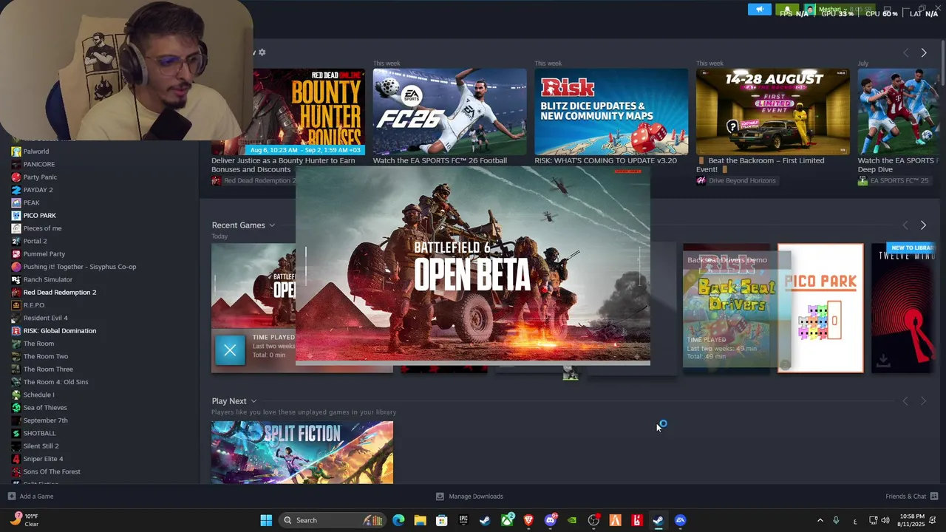Screen dimensions: 946x532
Task: Open the EA app from taskbar
Action: click(680, 520)
